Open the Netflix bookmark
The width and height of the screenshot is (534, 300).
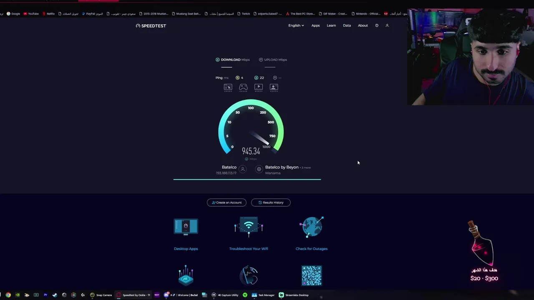coord(48,14)
